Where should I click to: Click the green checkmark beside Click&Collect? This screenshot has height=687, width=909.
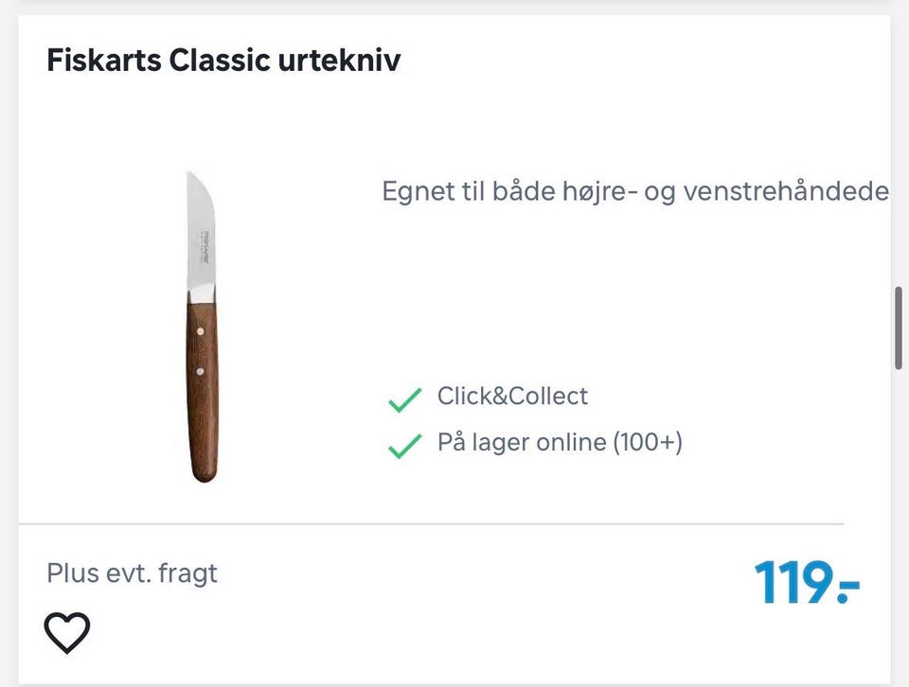coord(405,399)
